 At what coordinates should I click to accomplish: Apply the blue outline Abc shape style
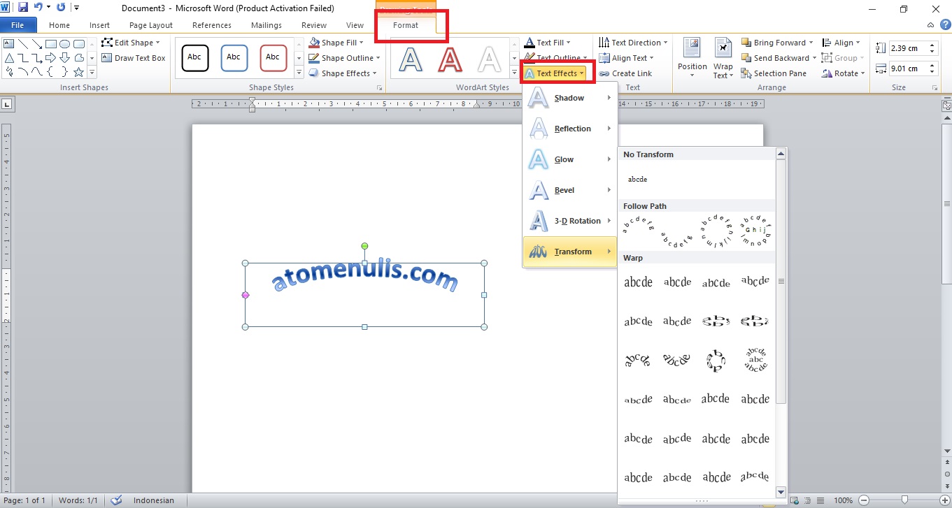(x=234, y=57)
